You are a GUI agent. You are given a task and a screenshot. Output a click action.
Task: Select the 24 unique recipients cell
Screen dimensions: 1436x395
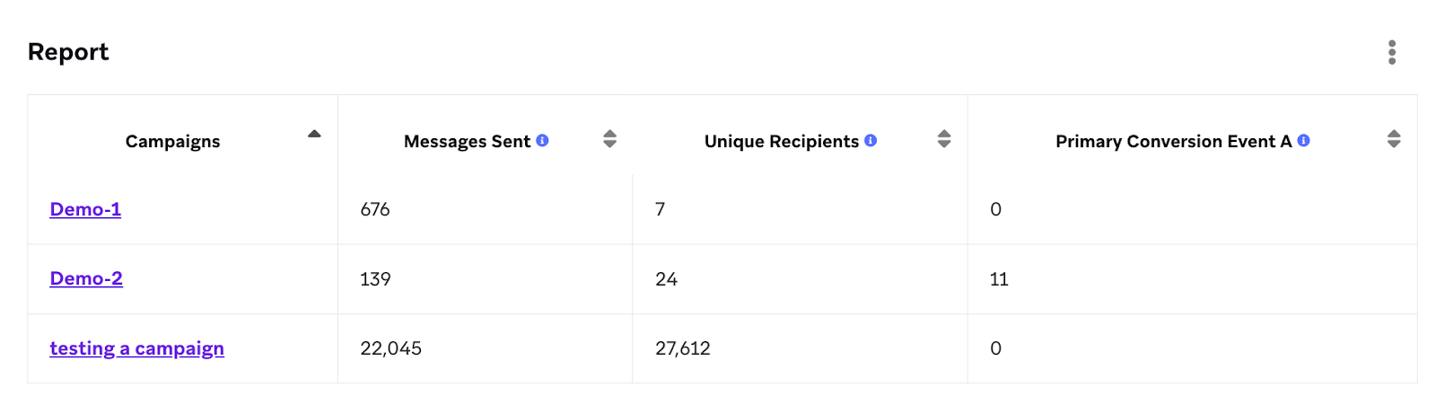(800, 279)
